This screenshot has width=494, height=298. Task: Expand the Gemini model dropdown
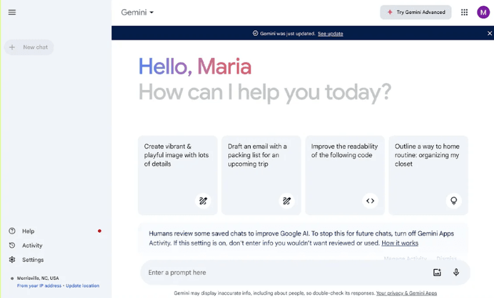pos(138,13)
